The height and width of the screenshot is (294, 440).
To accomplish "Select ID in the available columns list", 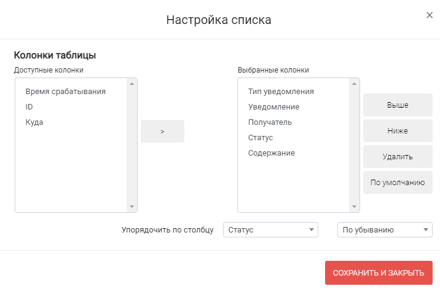I will click(29, 107).
